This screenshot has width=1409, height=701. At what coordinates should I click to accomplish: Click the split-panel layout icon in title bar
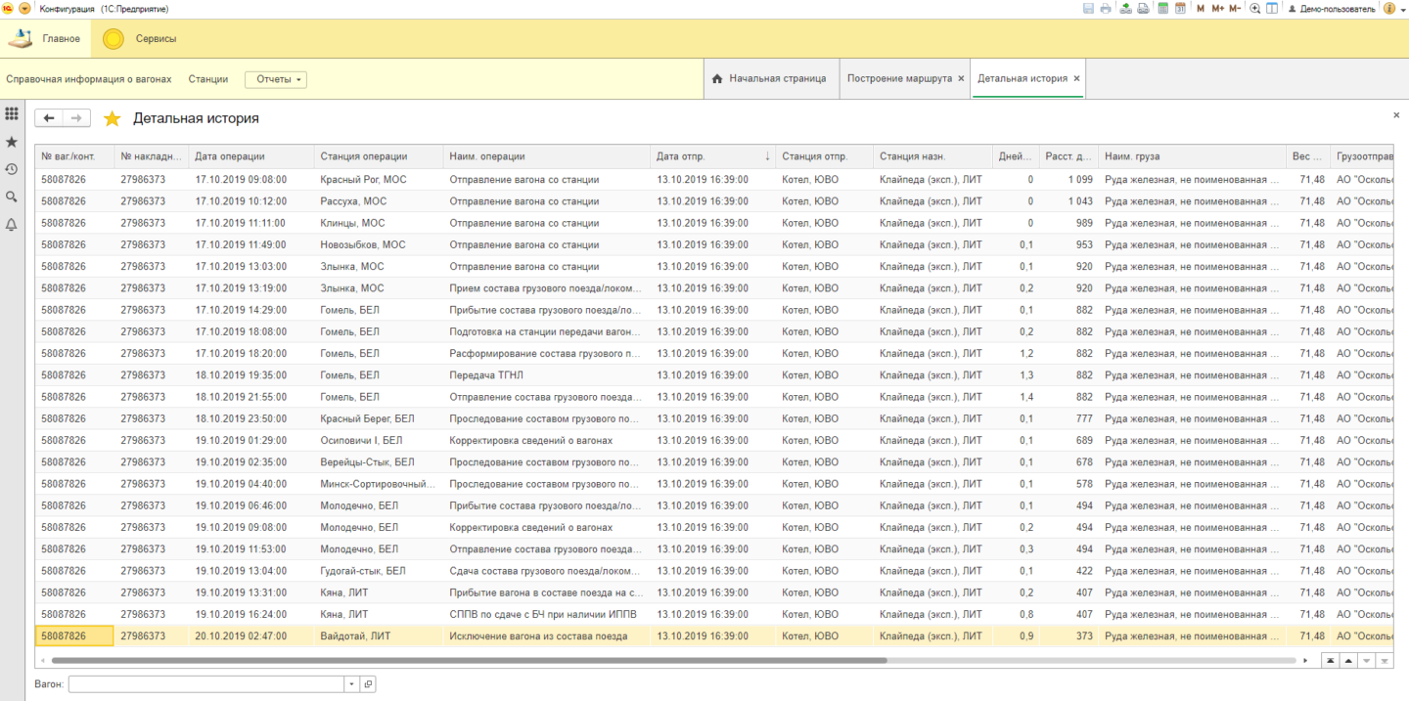(x=1272, y=9)
